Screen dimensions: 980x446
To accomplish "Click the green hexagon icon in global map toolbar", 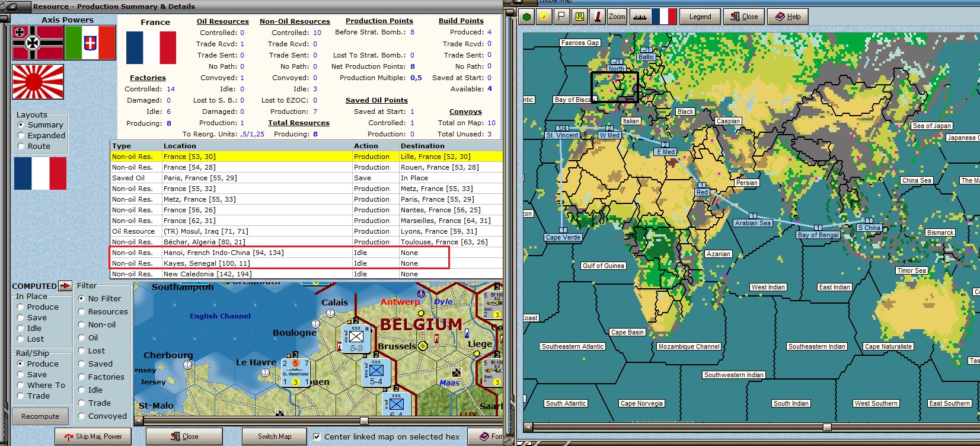I will point(526,17).
